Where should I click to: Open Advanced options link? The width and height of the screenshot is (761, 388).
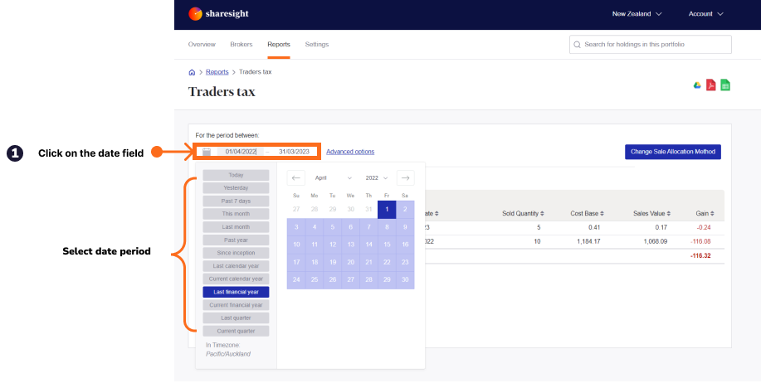[x=350, y=152]
